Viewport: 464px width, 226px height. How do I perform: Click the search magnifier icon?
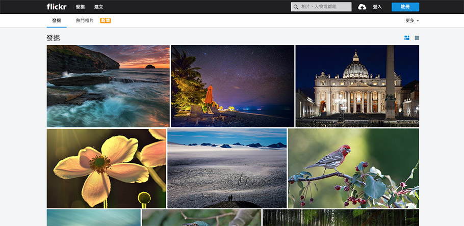click(296, 7)
